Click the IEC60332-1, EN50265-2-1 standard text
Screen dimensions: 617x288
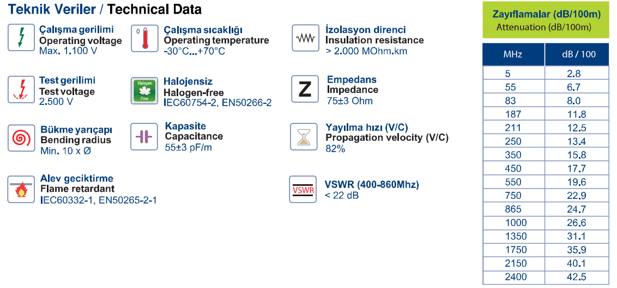98,200
